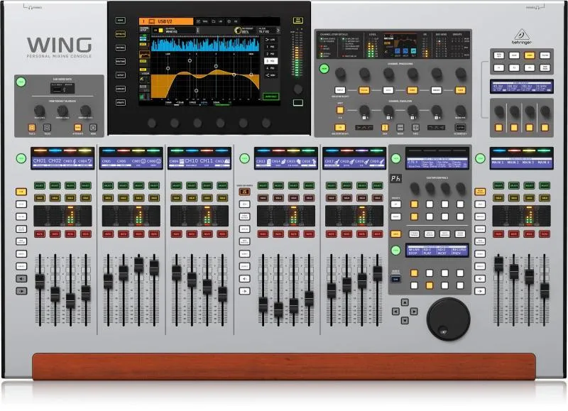This screenshot has height=411, width=568.
Task: Click the left-pointing layer arrow beside CH01 fader
Action: pos(21,278)
